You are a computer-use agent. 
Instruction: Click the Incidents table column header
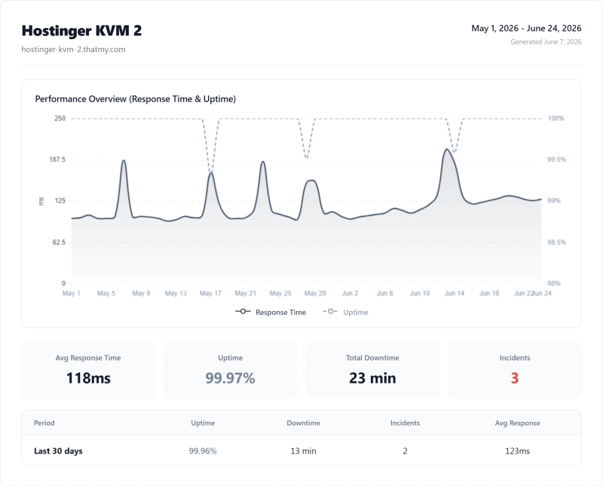point(405,423)
